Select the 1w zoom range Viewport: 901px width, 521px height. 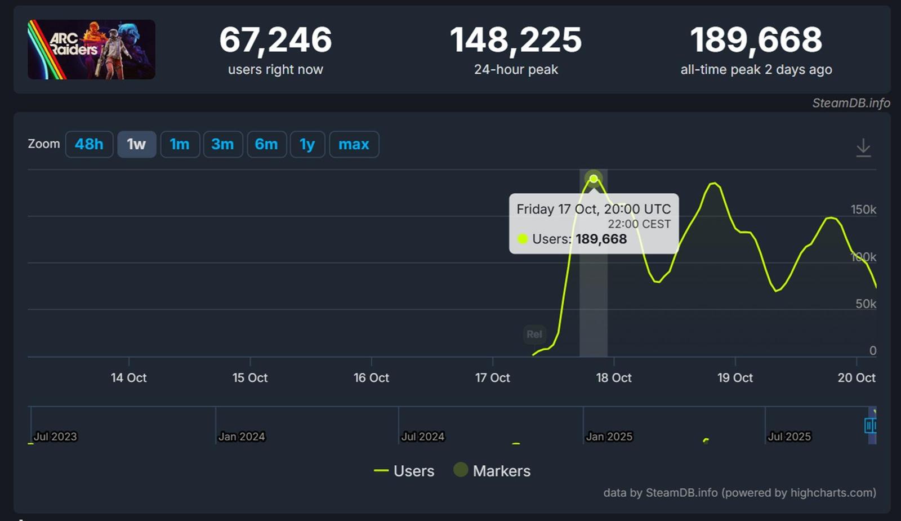coord(136,144)
